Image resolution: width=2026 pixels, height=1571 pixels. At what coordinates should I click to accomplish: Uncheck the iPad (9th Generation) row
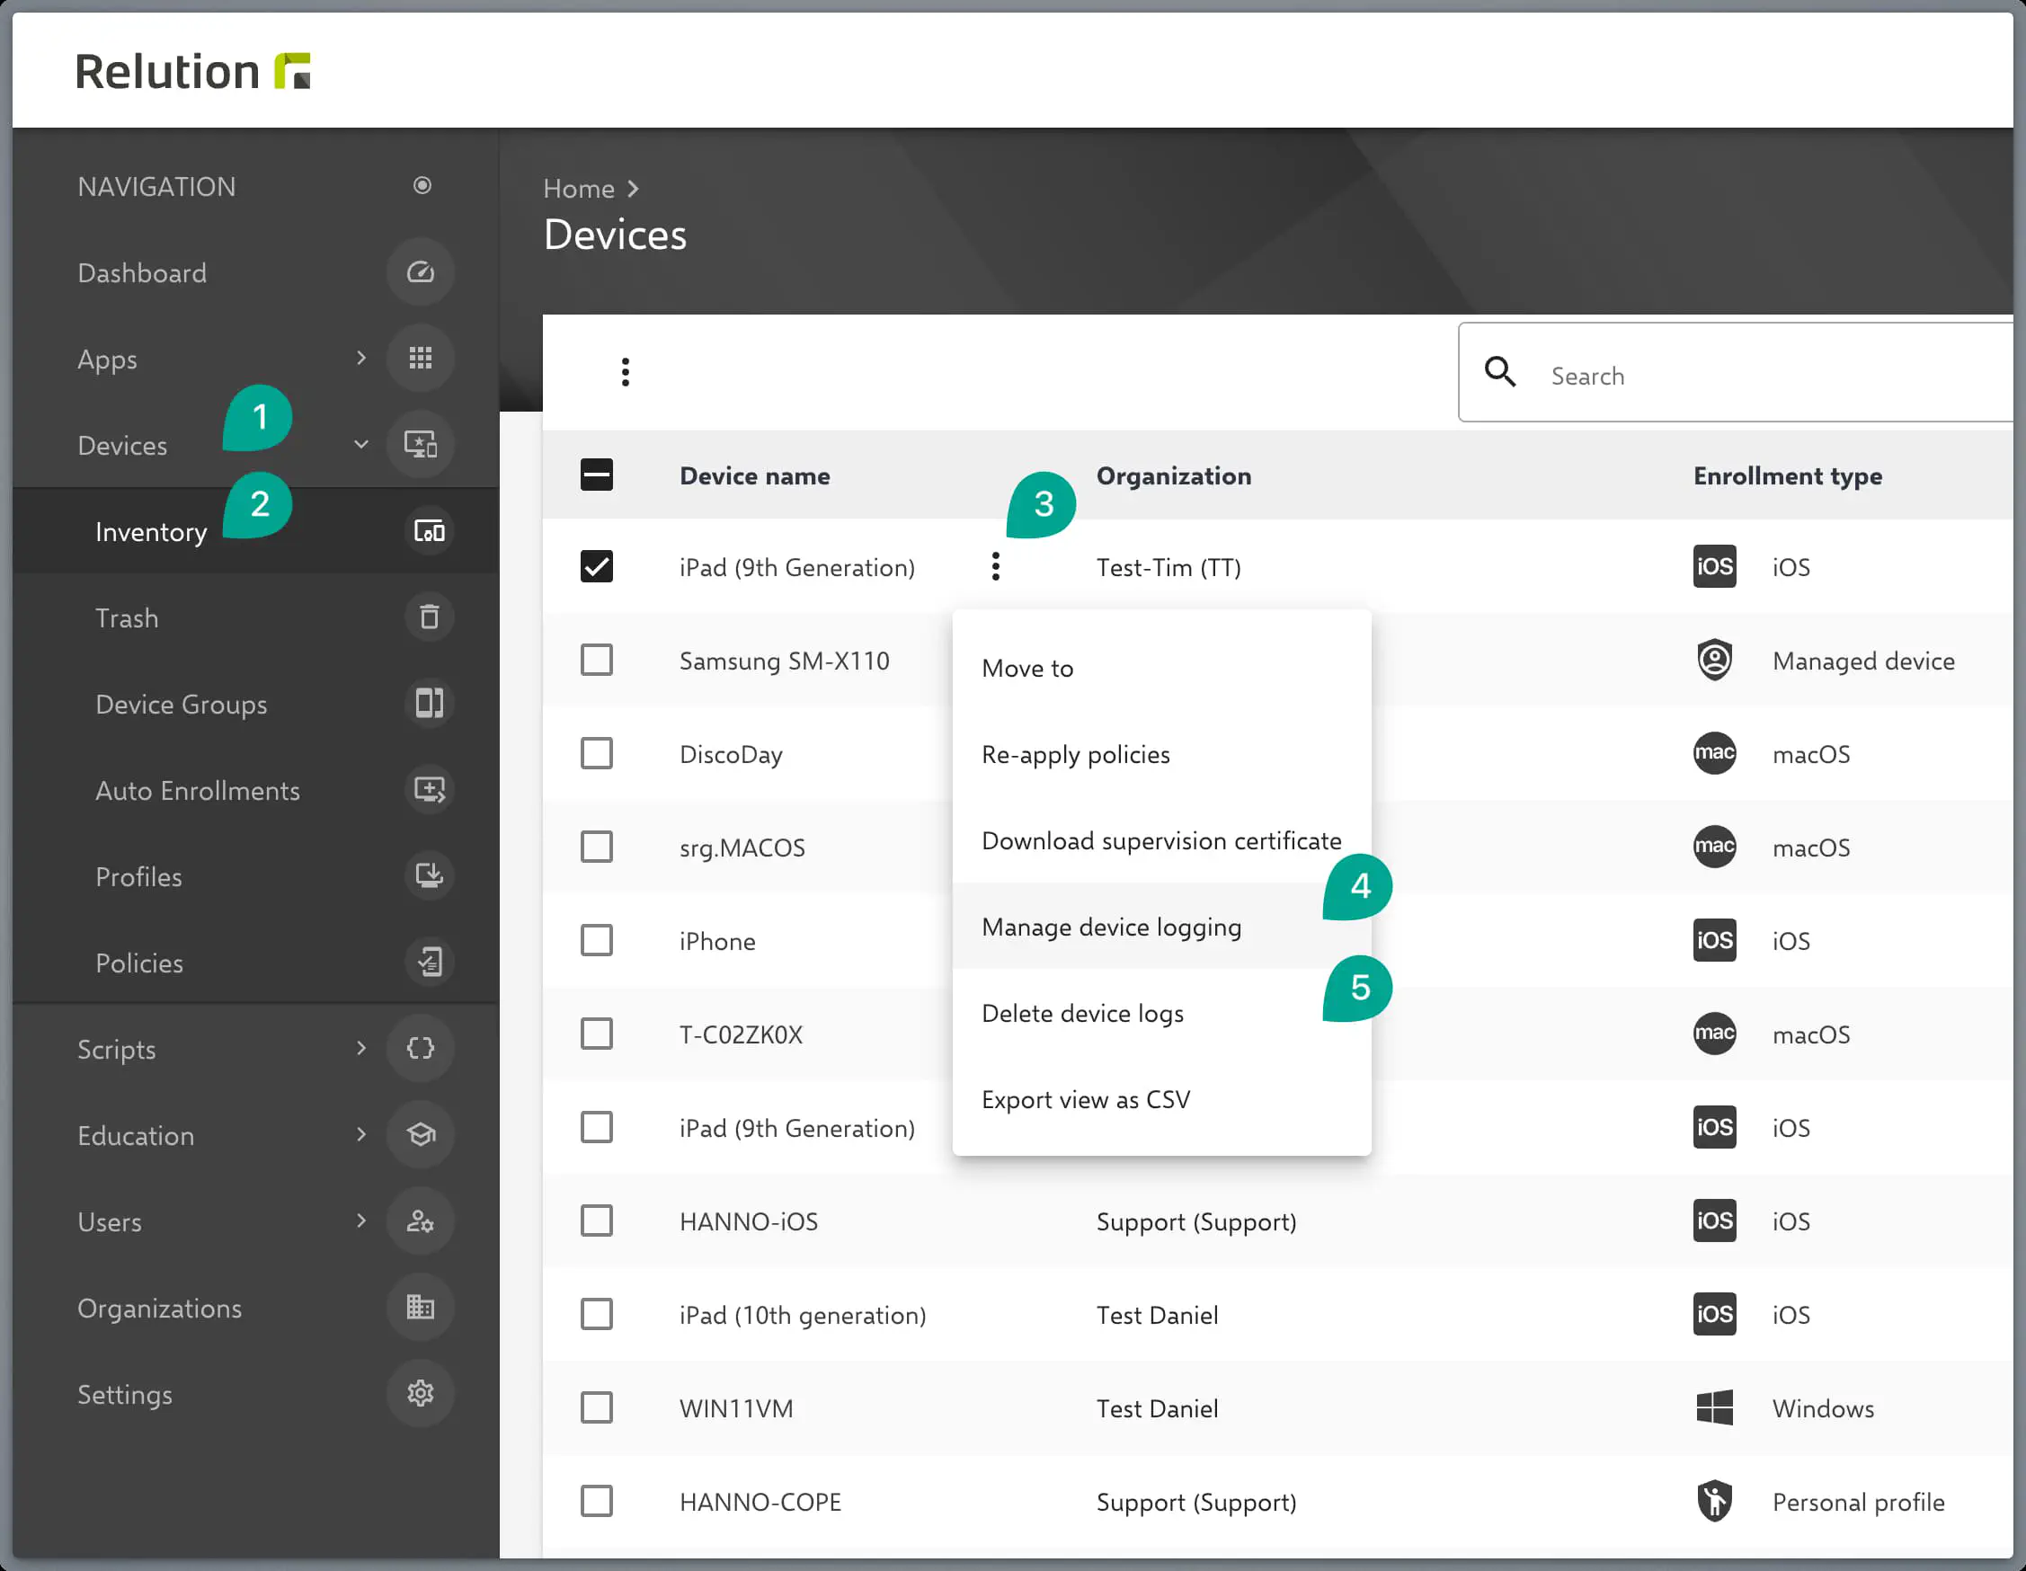pyautogui.click(x=597, y=565)
